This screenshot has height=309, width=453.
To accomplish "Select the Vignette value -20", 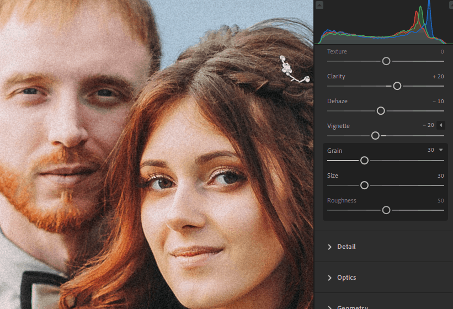I will pos(428,126).
